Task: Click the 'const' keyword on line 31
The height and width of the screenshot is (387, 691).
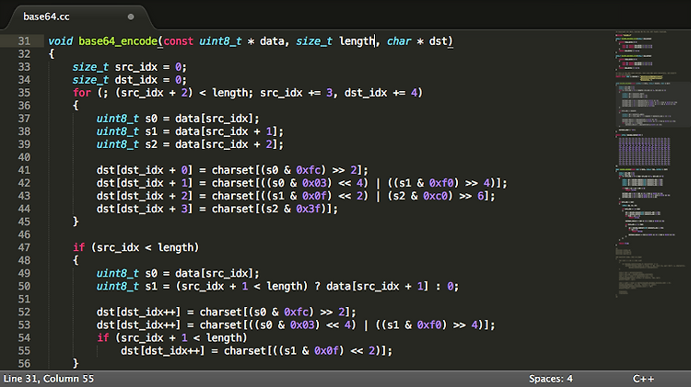Action: [x=179, y=41]
